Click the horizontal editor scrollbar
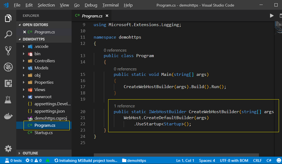 coord(176,155)
